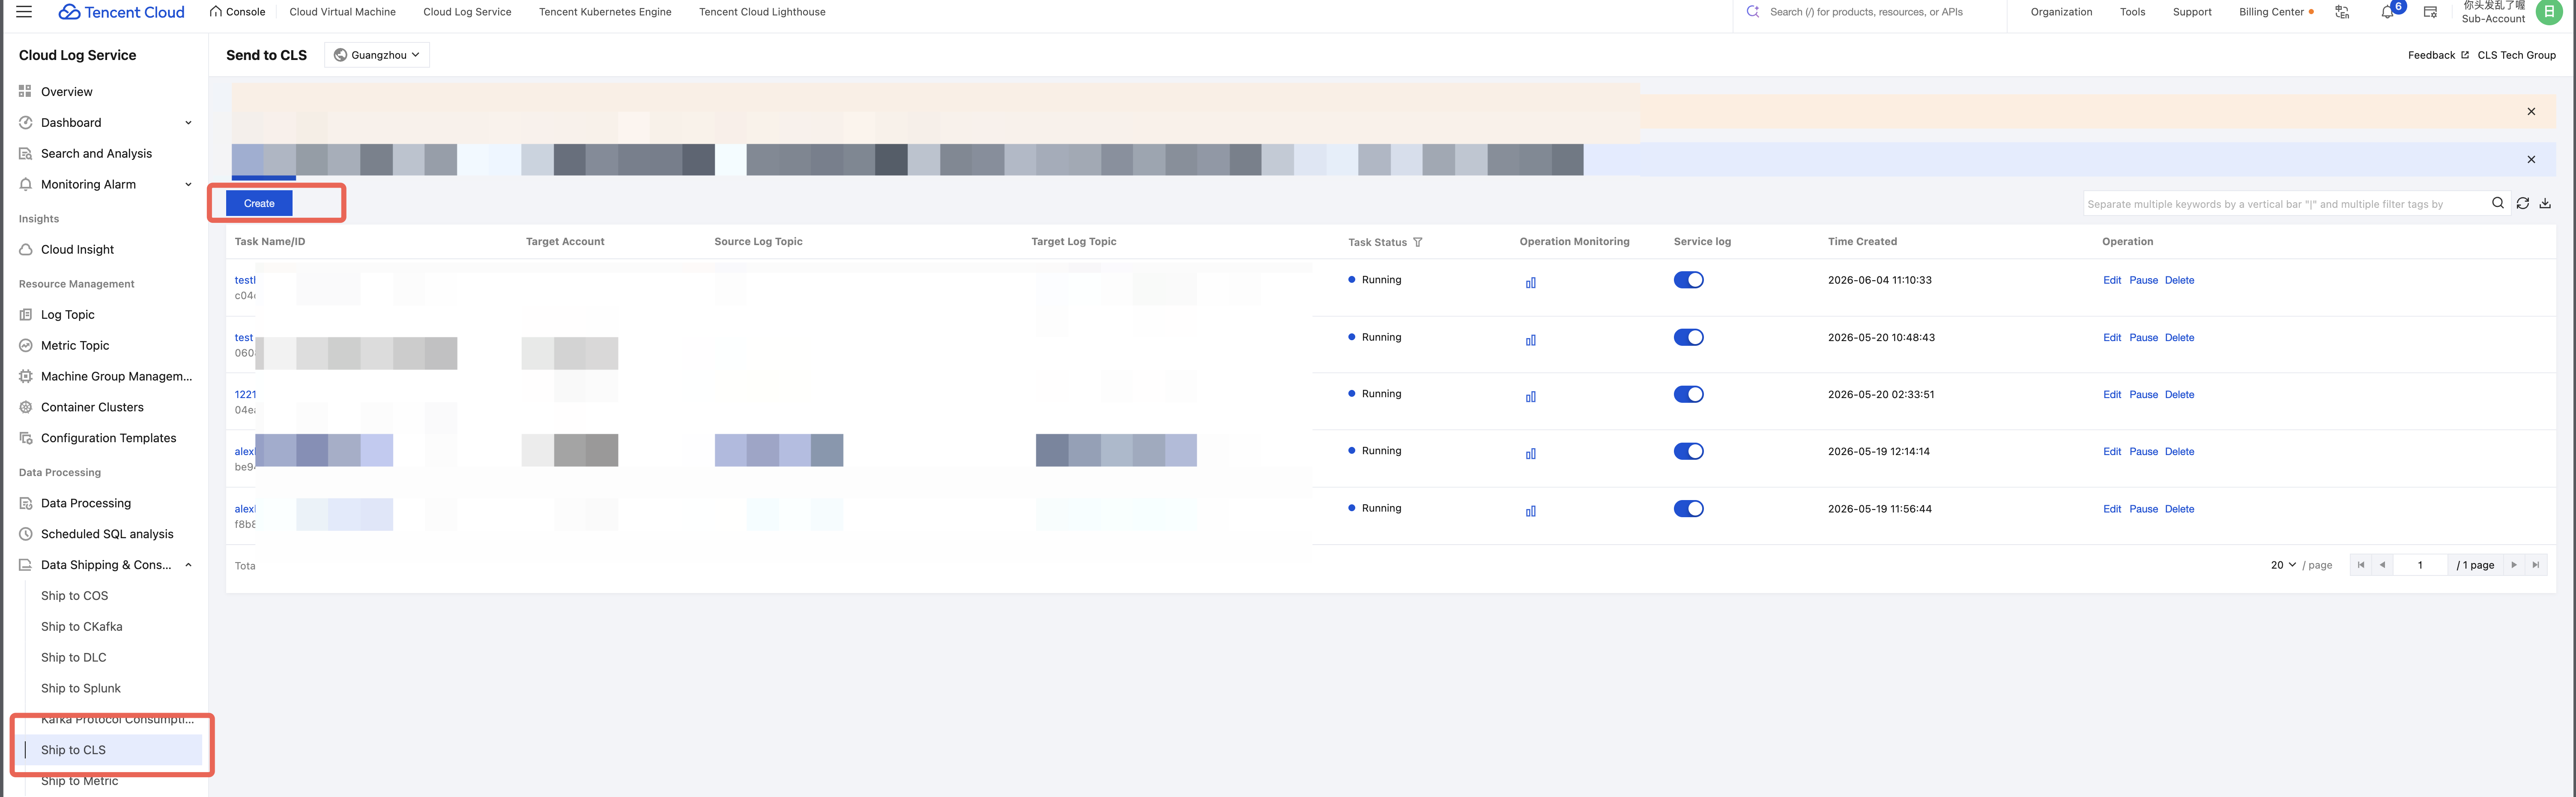
Task: Open the Feedback link
Action: coord(2438,55)
